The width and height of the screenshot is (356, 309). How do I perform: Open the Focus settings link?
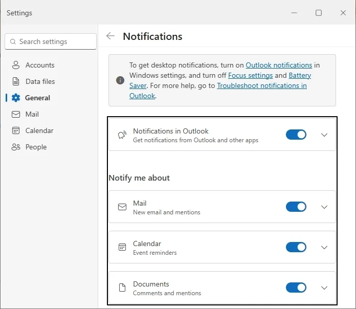(x=250, y=75)
